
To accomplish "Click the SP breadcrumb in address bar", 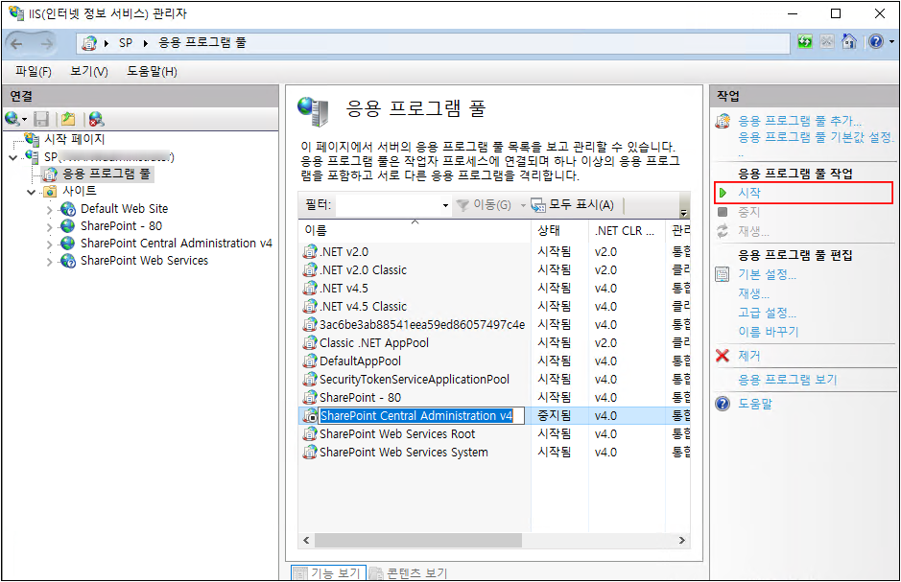I will 126,42.
